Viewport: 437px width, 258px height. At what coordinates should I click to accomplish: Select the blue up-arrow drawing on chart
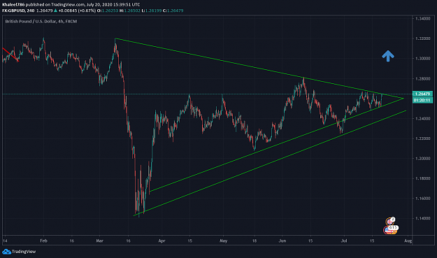387,56
